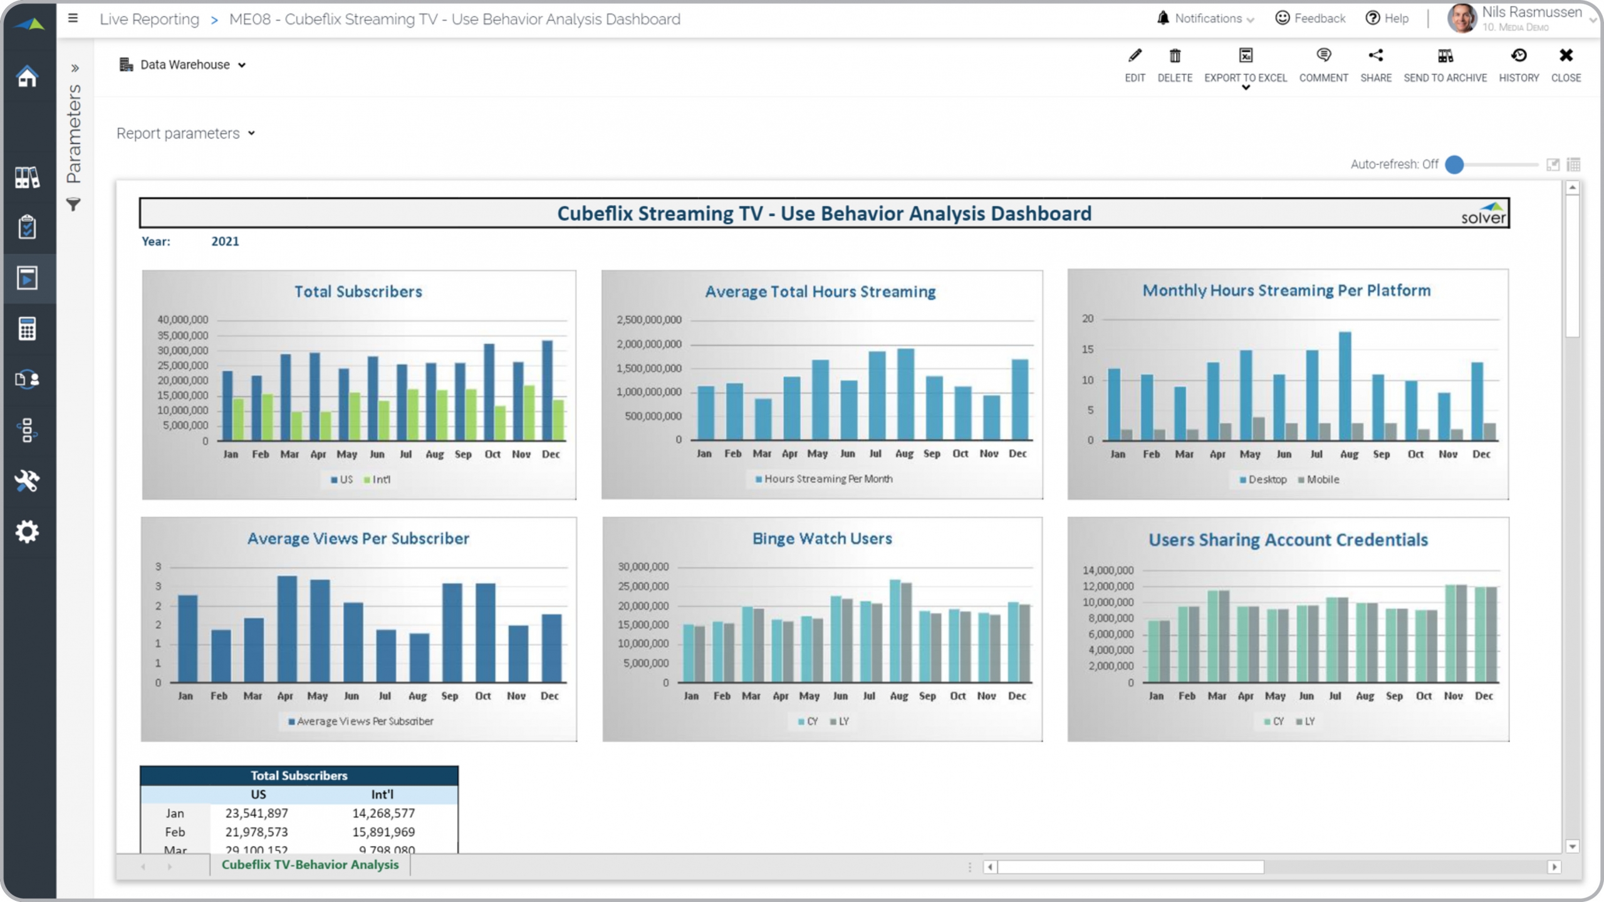Viewport: 1604px width, 902px height.
Task: Click Monthly Hours Streaming Per Platform chart
Action: (x=1288, y=385)
